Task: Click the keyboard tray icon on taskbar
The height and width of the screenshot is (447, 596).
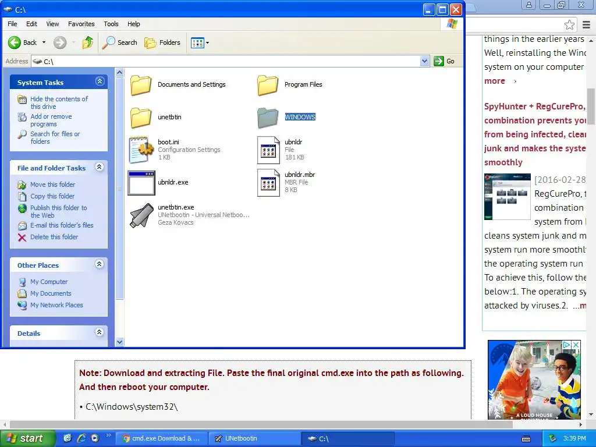Action: (526, 439)
